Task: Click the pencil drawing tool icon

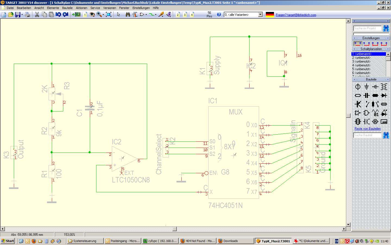Action: tap(161, 15)
